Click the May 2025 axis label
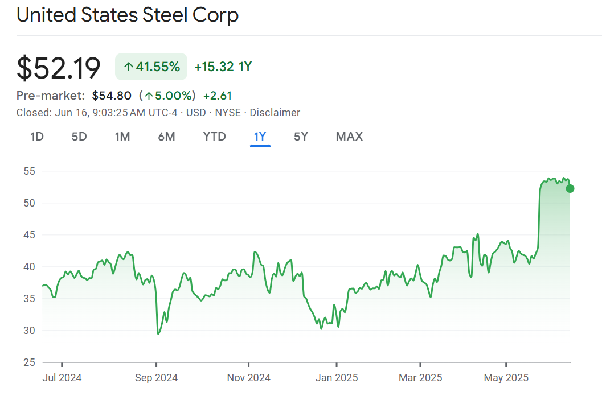 (x=506, y=377)
